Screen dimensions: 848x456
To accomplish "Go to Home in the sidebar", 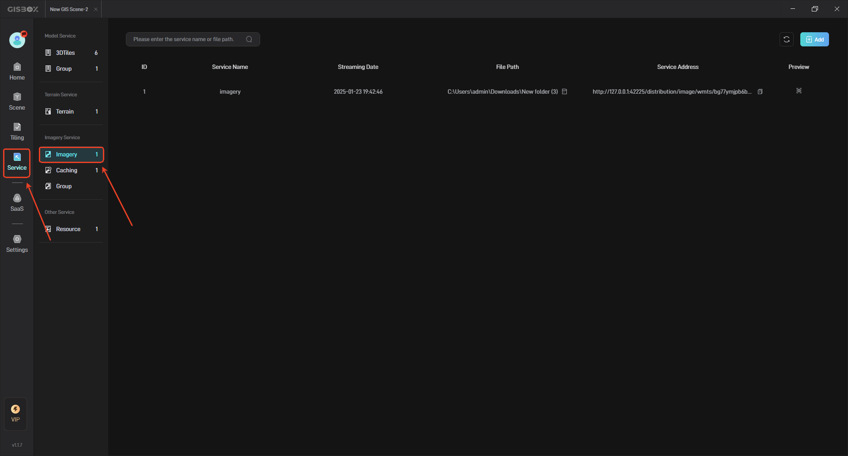I will [17, 72].
